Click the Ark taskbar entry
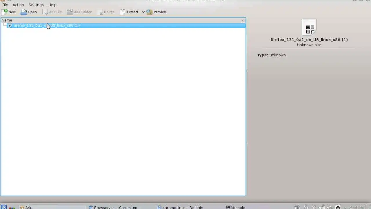 click(52, 207)
